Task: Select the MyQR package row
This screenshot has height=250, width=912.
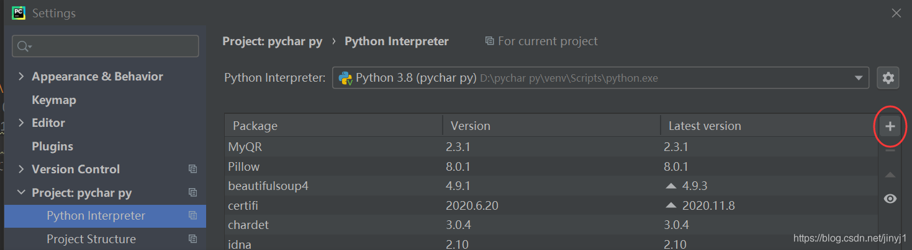Action: point(551,147)
